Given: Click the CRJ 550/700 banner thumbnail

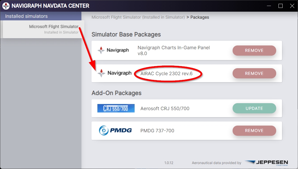Looking at the screenshot, I should pyautogui.click(x=116, y=108).
